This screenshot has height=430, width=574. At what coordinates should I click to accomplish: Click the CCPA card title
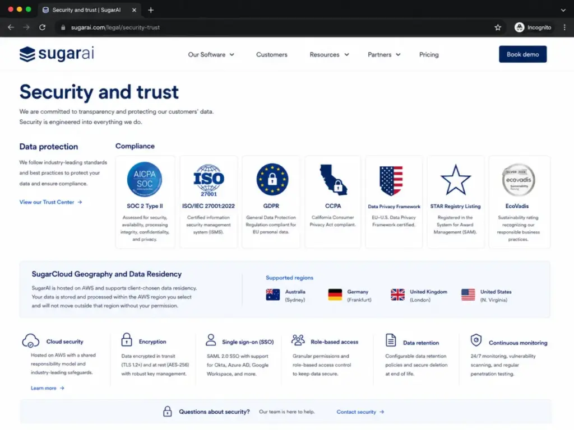(x=333, y=206)
